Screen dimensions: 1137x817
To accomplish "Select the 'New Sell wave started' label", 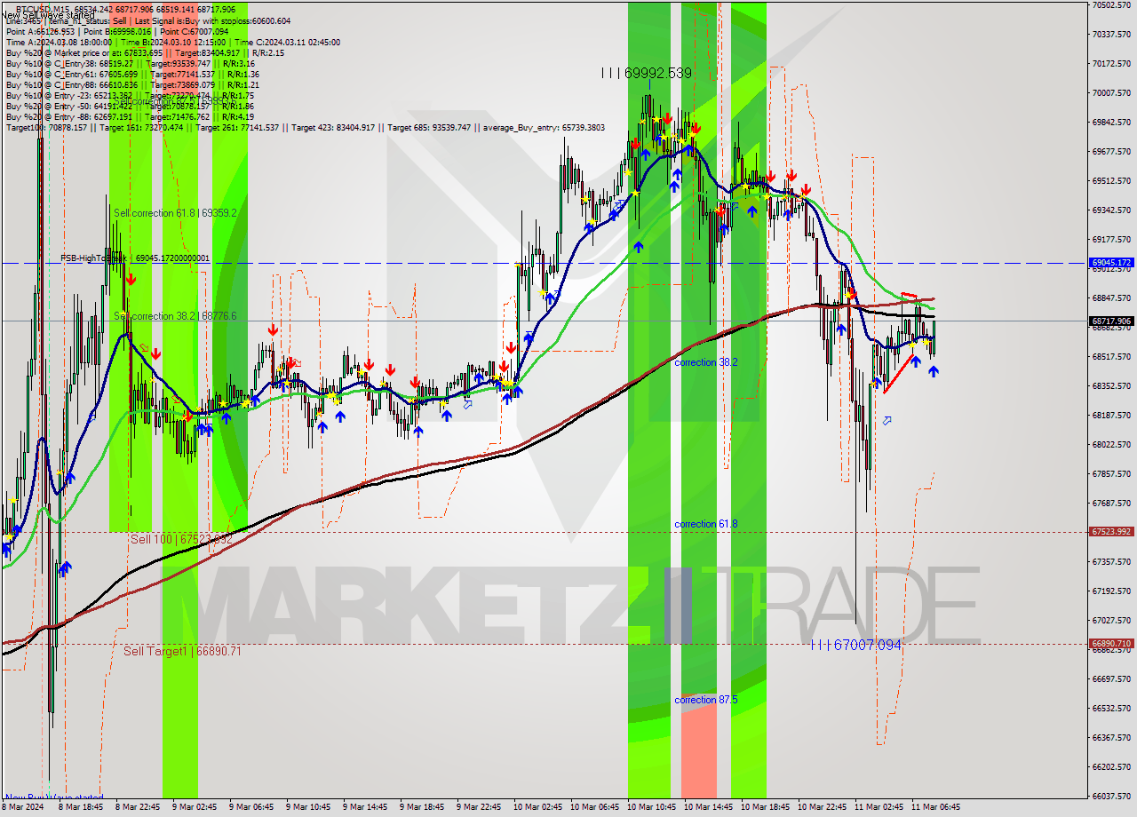I will click(x=48, y=15).
